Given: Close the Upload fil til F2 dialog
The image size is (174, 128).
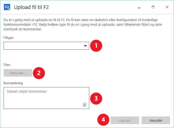Looking at the screenshot, I should coord(167,7).
